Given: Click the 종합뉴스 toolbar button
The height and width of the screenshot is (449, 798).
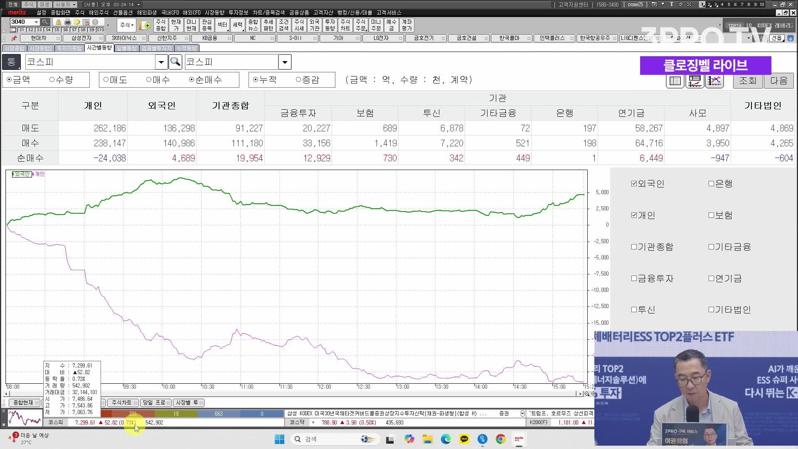Looking at the screenshot, I should click(253, 25).
